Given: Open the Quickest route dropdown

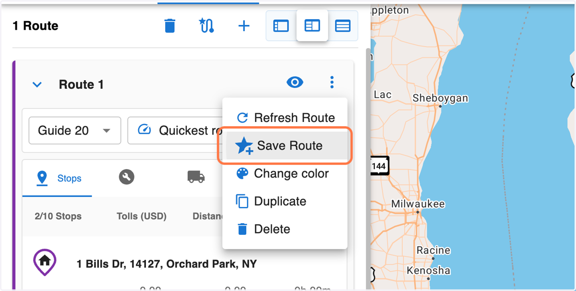Looking at the screenshot, I should [x=175, y=131].
